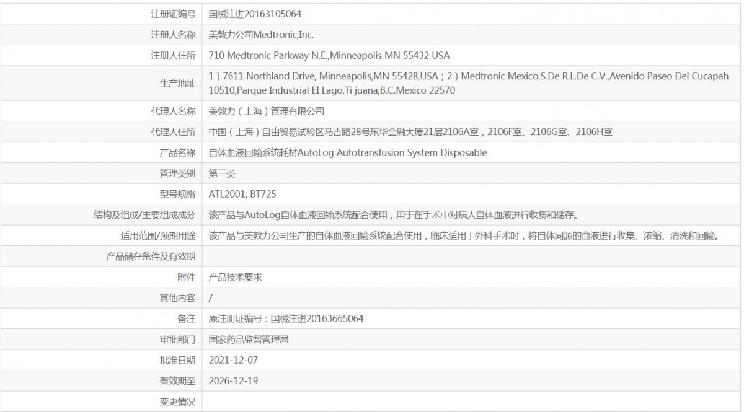Screen dimensions: 744x412
Task: Click the 注册人名称 label
Action: pyautogui.click(x=173, y=35)
